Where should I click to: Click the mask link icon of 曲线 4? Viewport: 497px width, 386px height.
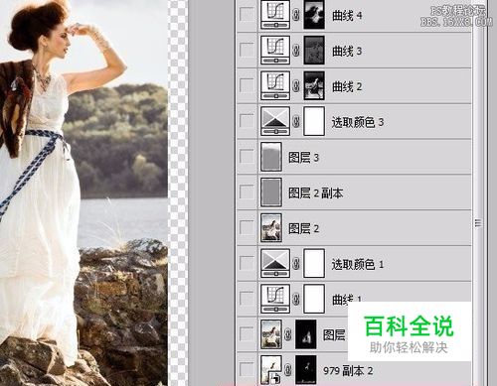tap(296, 15)
